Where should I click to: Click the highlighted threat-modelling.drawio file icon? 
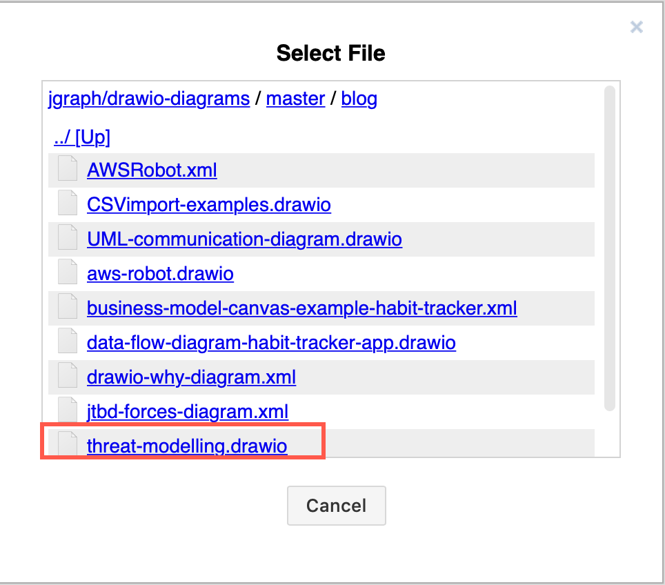(67, 445)
